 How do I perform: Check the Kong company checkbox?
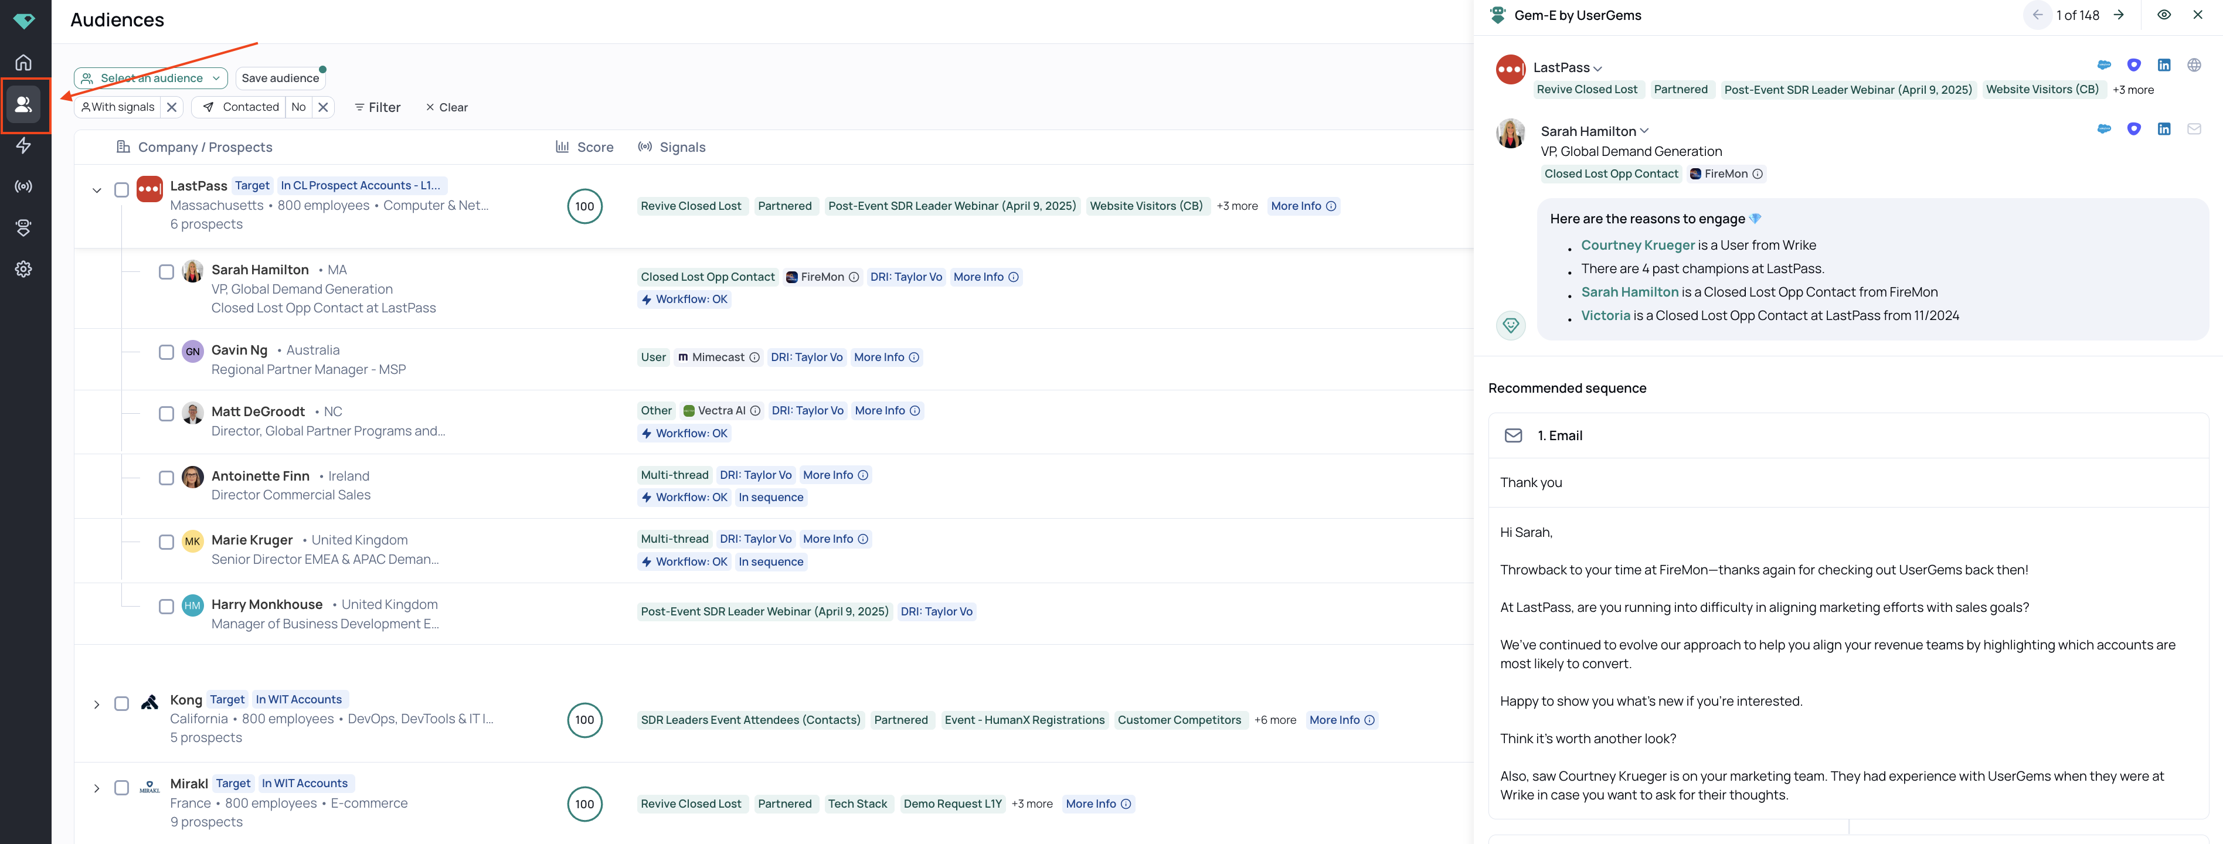[122, 703]
